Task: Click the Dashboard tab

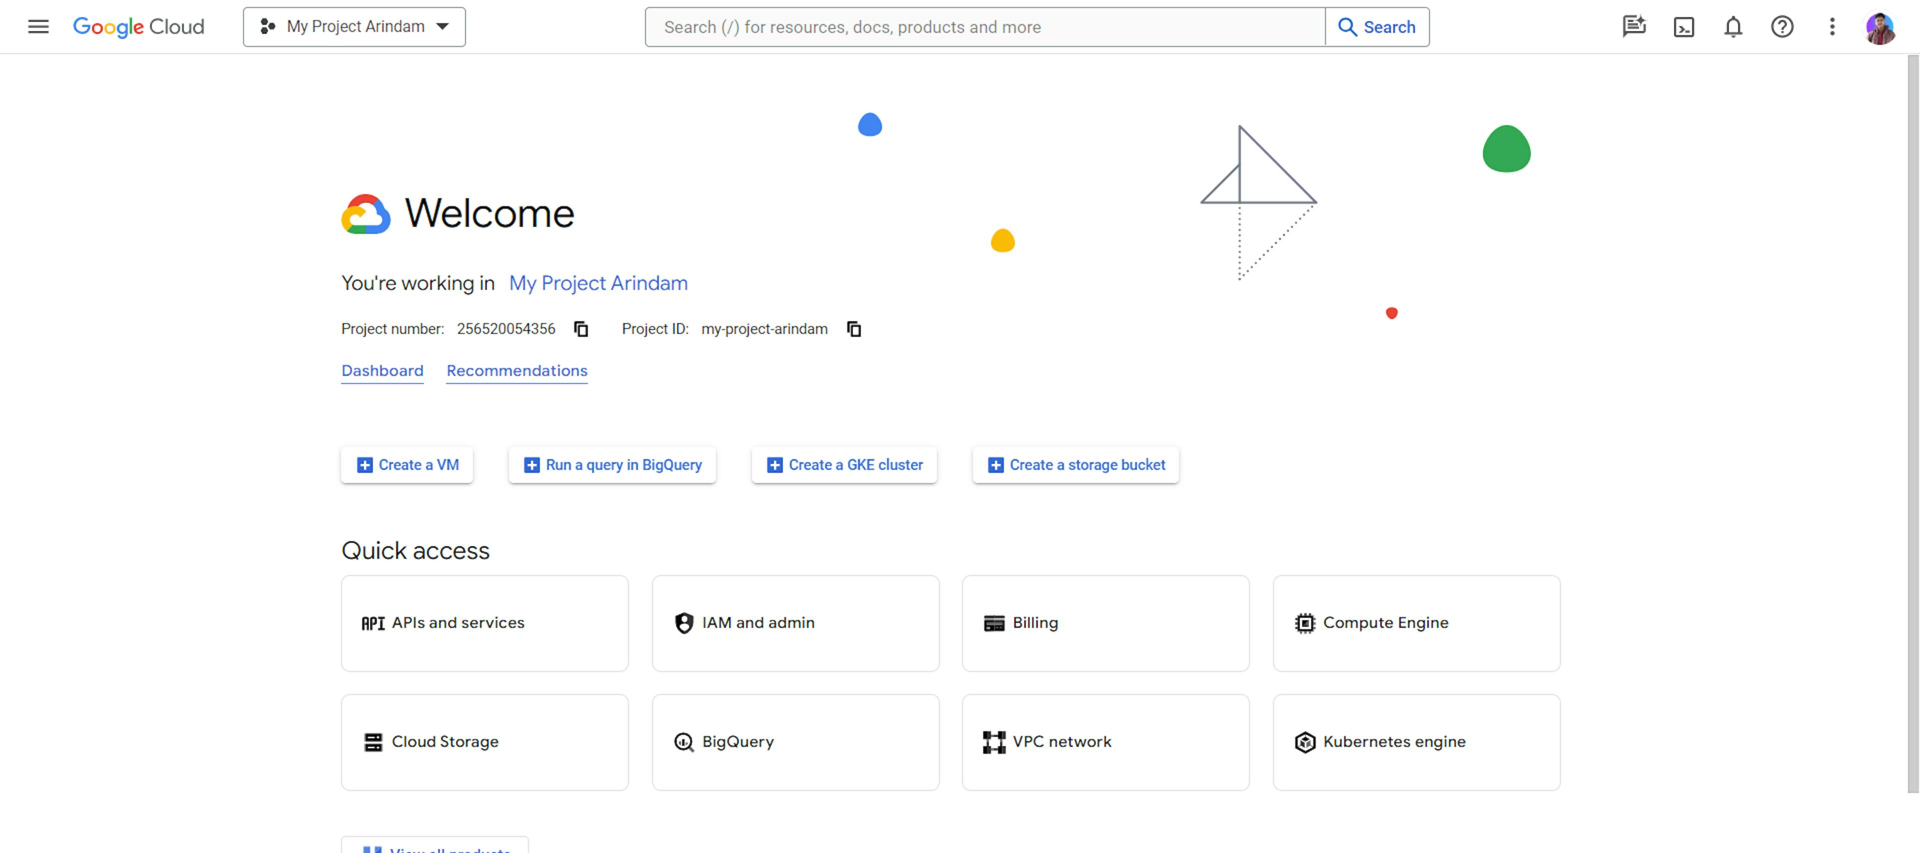Action: 382,369
